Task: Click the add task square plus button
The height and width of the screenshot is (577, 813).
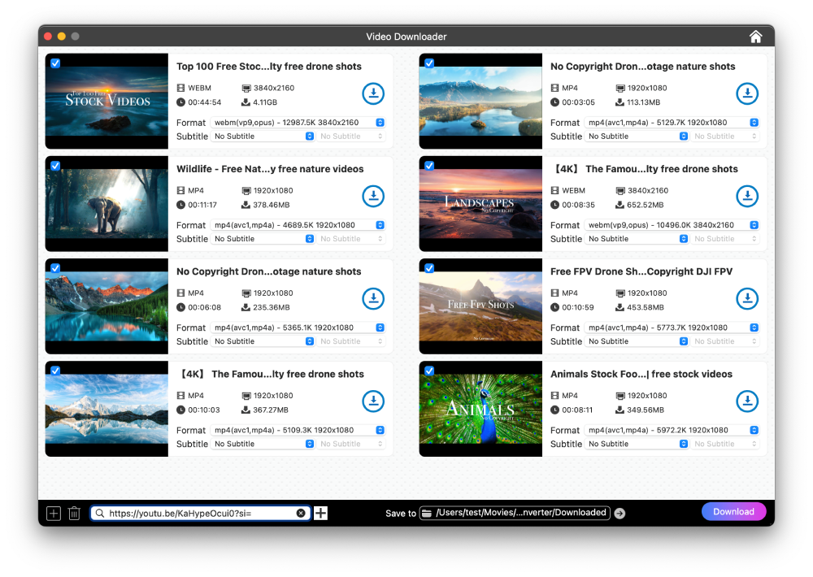Action: coord(54,513)
